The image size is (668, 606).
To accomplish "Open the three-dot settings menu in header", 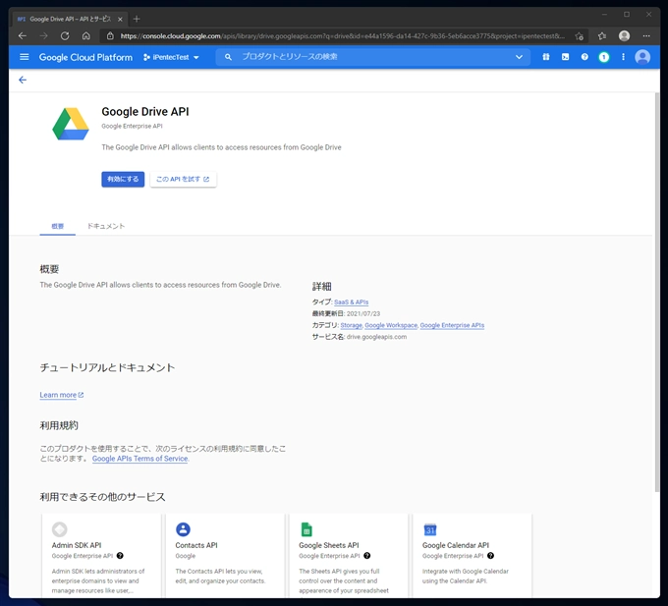I will point(623,57).
